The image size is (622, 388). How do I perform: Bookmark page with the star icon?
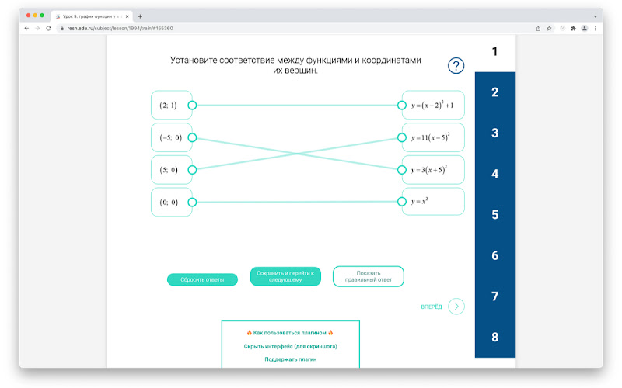(x=549, y=29)
